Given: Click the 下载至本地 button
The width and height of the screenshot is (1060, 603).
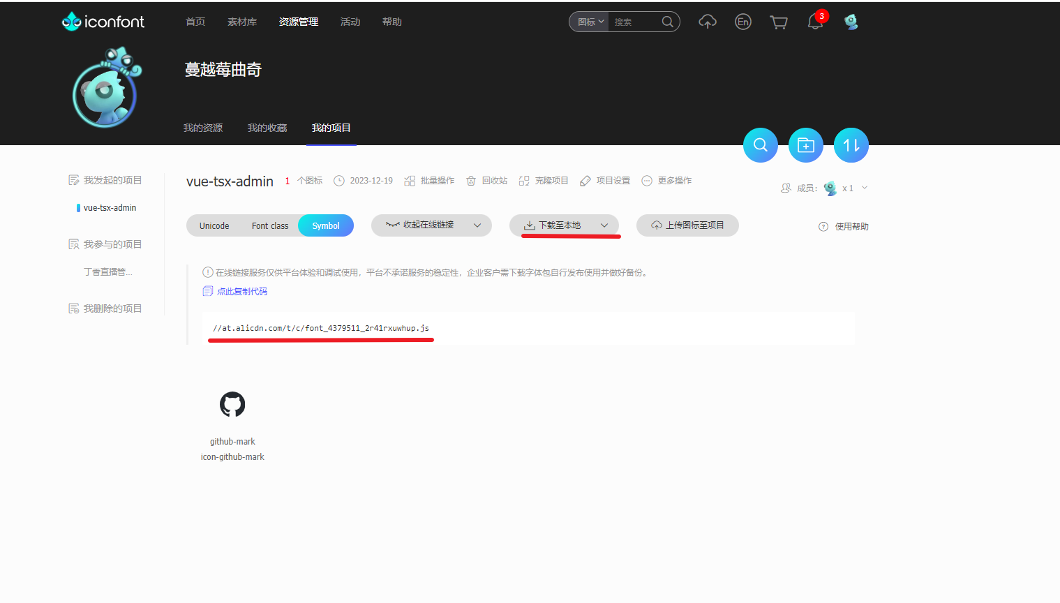Looking at the screenshot, I should pos(564,225).
